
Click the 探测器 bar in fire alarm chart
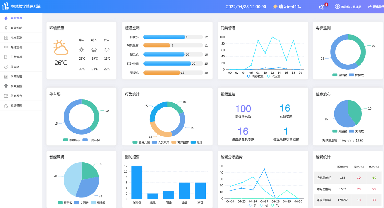coord(137,182)
